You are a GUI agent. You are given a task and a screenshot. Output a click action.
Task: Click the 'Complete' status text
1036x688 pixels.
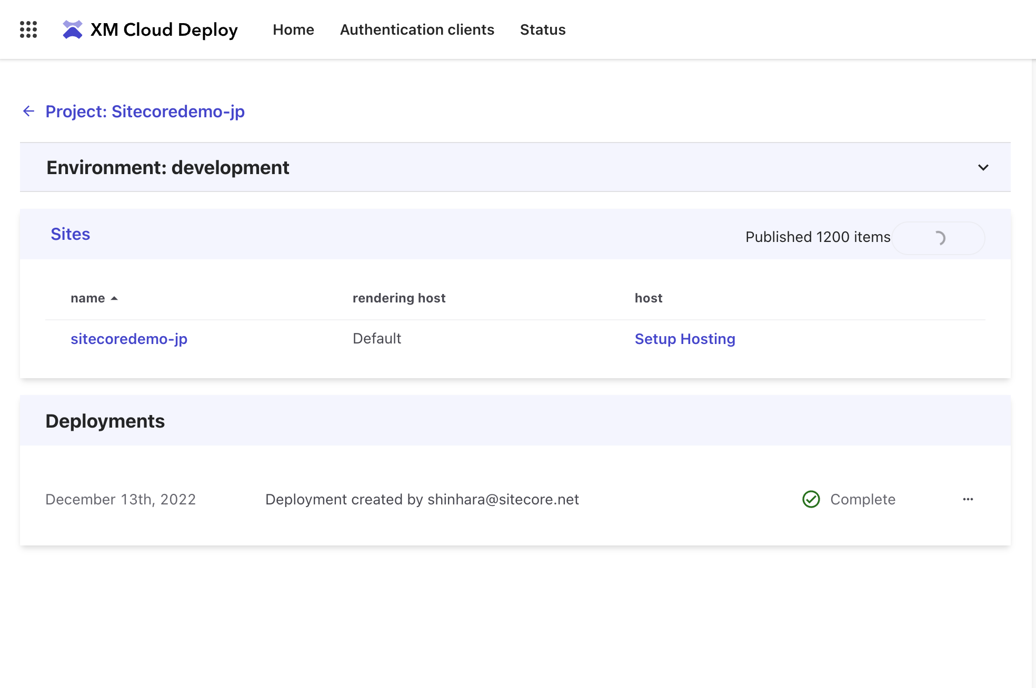click(863, 499)
